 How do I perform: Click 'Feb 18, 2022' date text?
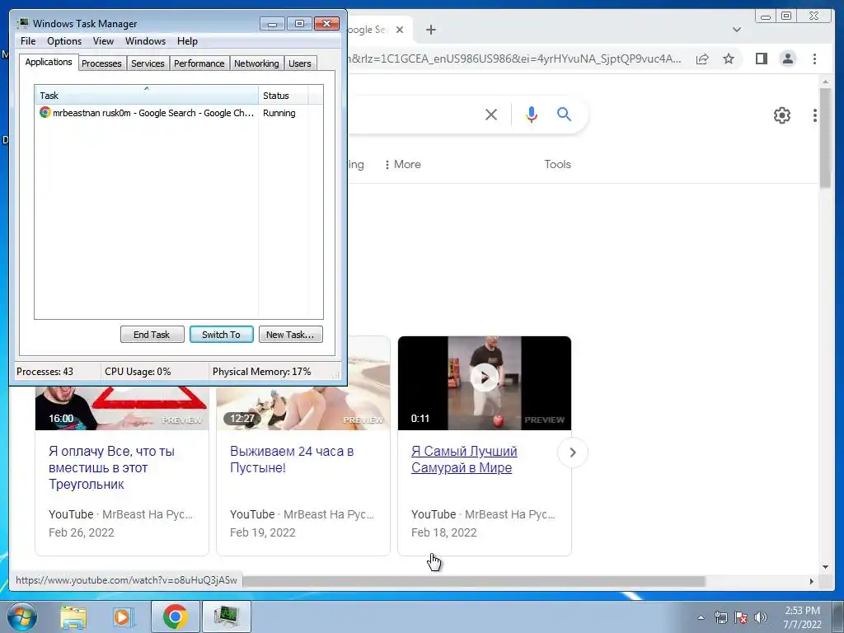[444, 532]
